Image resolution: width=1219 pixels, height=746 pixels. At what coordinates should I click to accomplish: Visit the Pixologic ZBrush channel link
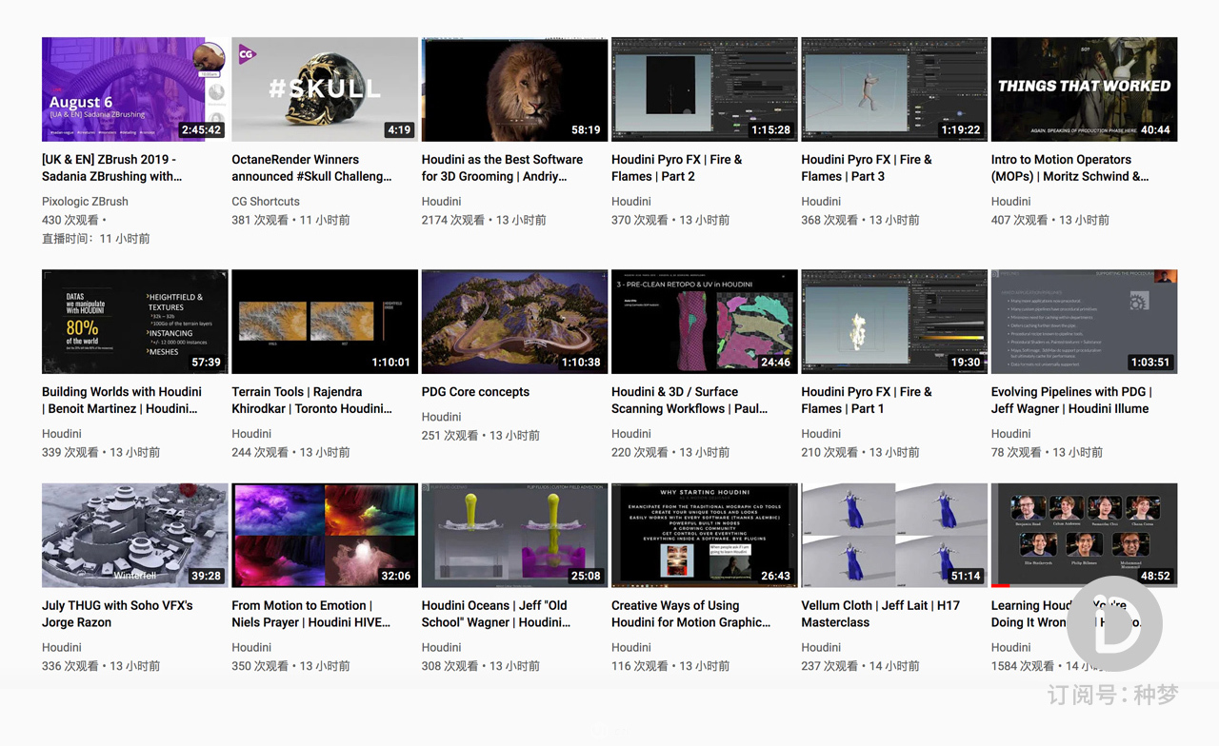[x=85, y=202]
